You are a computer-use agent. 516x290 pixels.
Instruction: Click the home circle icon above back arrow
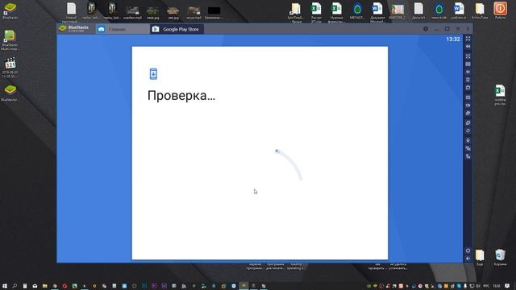click(468, 251)
